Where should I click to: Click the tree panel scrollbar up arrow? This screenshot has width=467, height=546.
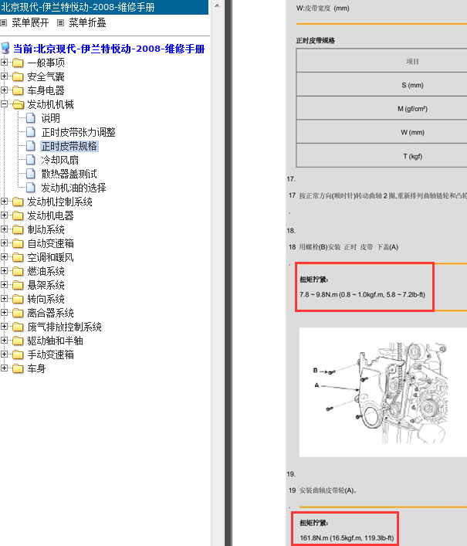pyautogui.click(x=217, y=5)
